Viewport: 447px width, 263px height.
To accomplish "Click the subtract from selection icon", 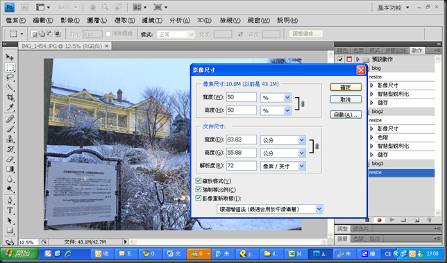I will (49, 34).
